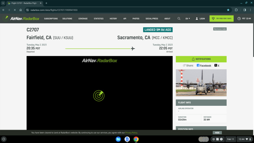Click the Sacramento, CA destination airport
The height and width of the screenshot is (143, 254).
145,37
